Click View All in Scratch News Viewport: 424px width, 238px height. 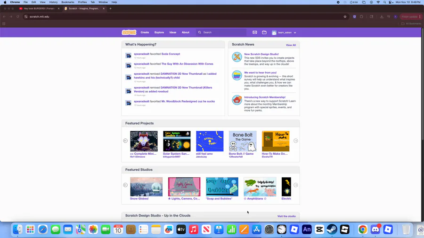[x=291, y=45]
